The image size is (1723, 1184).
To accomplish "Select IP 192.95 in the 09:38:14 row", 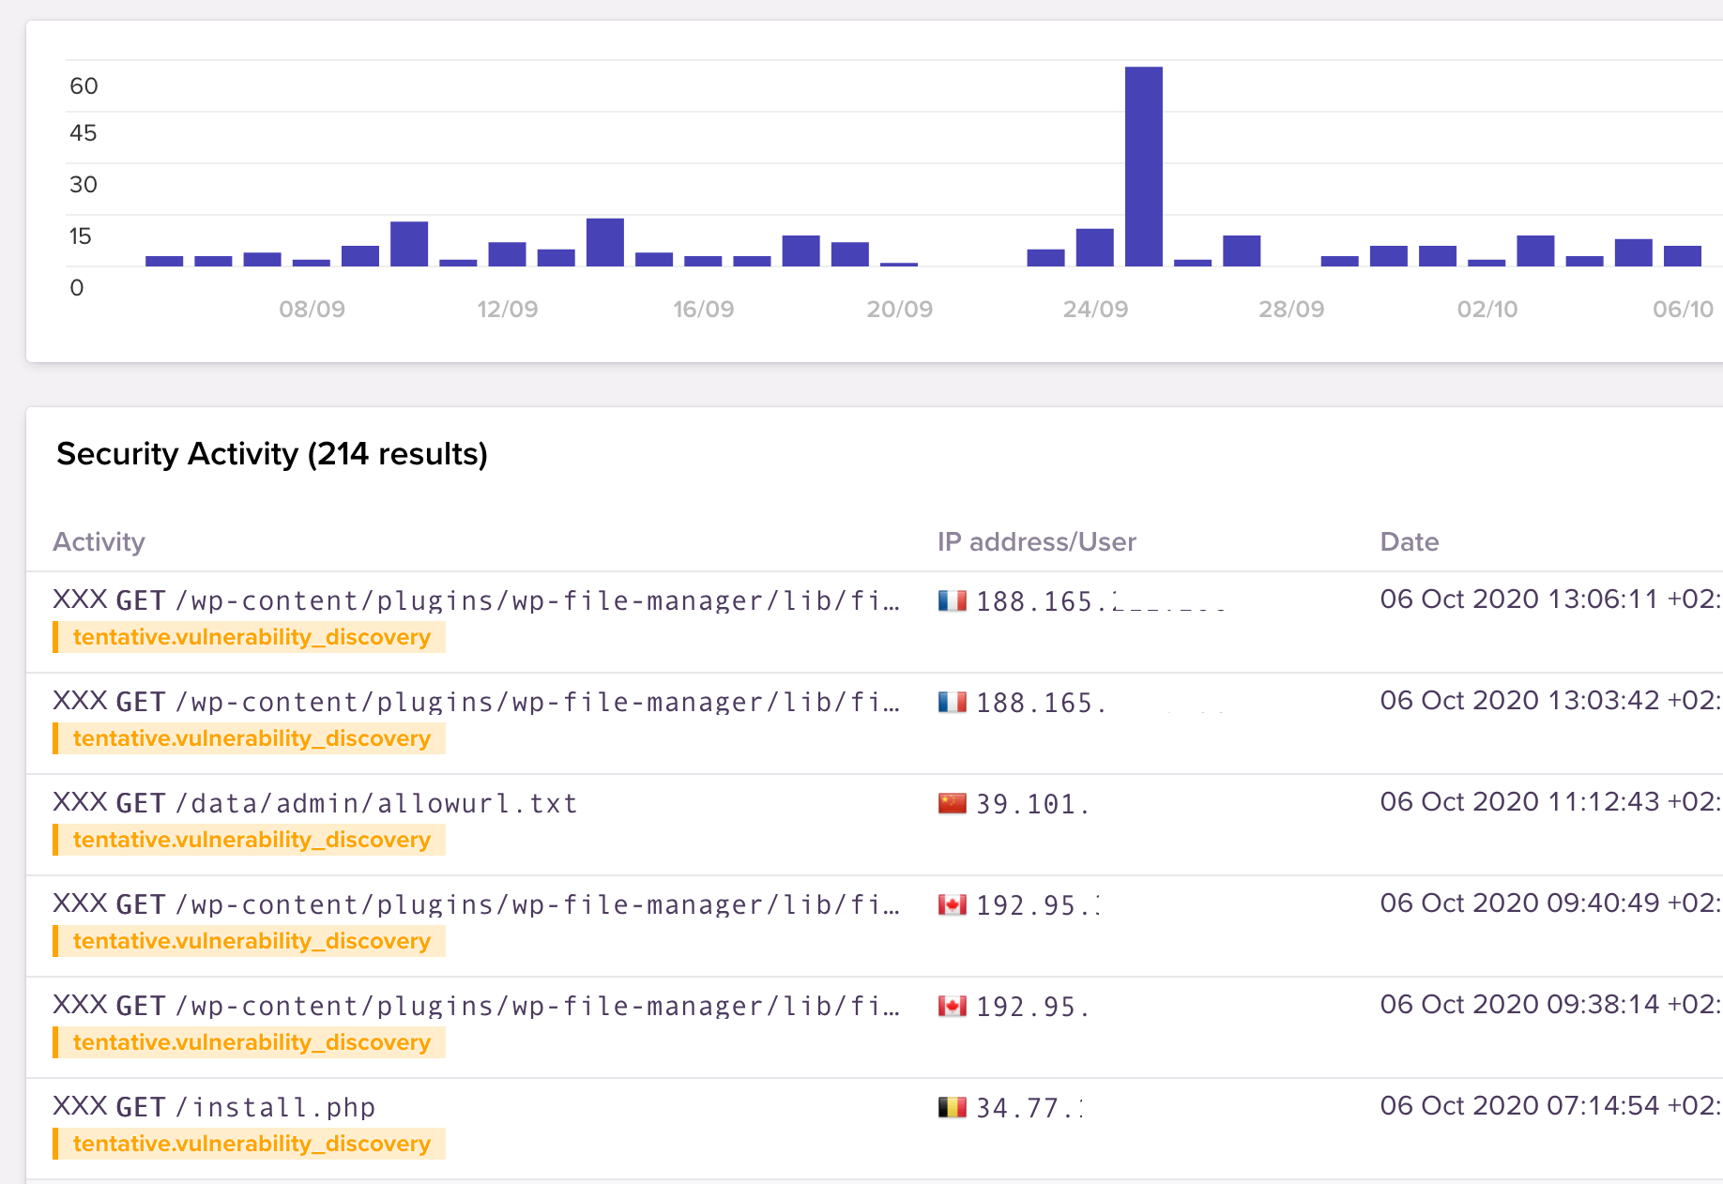I will coord(1032,1007).
